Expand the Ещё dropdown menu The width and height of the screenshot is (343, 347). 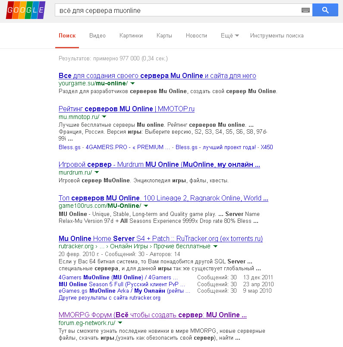230,36
